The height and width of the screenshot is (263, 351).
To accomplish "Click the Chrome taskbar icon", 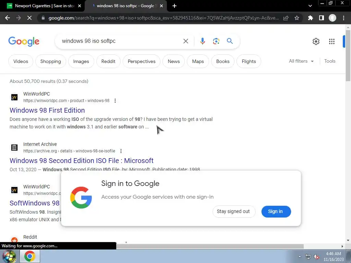I will [x=30, y=256].
